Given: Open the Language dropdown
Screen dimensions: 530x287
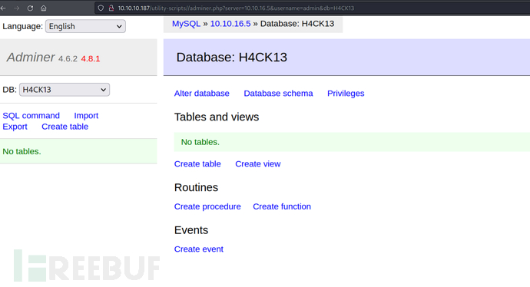Looking at the screenshot, I should pos(85,26).
